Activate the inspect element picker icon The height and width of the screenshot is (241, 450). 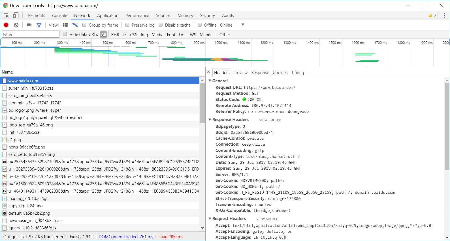coord(6,16)
